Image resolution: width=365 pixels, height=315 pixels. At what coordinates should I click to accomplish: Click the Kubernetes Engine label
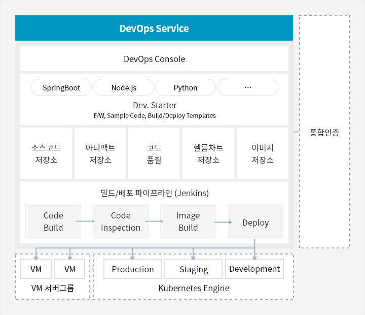point(194,288)
